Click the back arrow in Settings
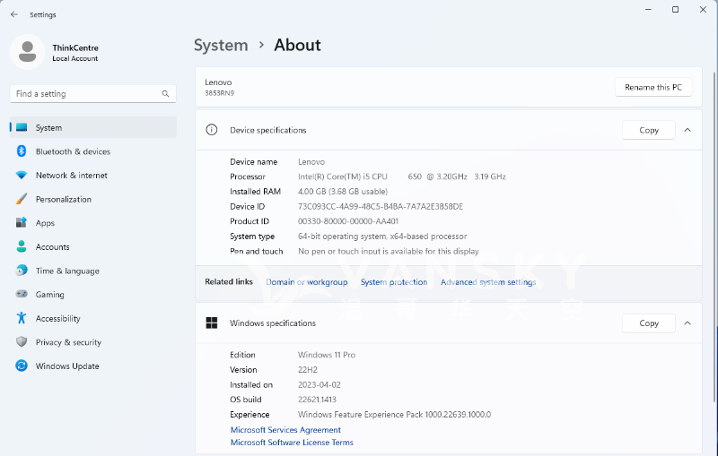This screenshot has height=456, width=718. 14,14
